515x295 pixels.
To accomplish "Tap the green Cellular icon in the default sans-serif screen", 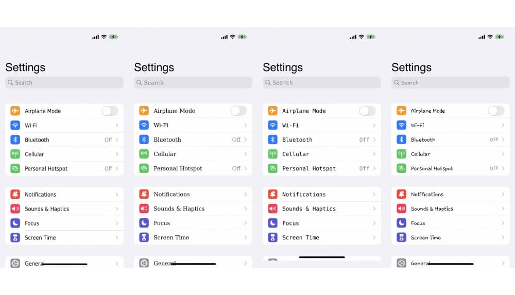I will (15, 154).
